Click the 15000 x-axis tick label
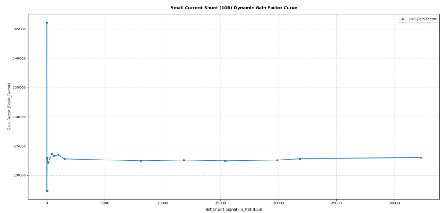Image resolution: width=444 pixels, height=213 pixels. (221, 204)
